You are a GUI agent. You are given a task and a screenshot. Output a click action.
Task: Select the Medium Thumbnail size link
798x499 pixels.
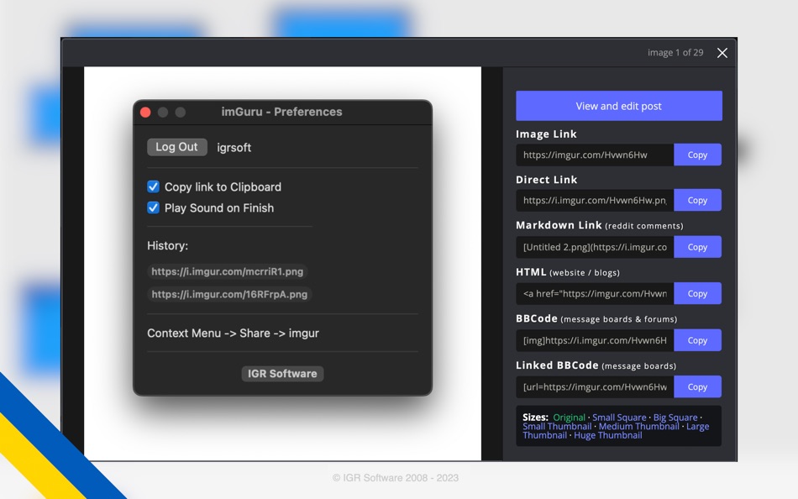pos(638,426)
